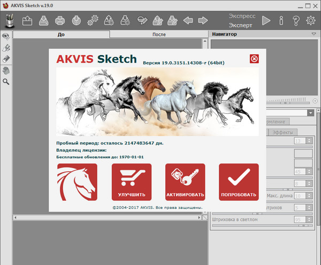Switch to the До tab
The width and height of the screenshot is (321, 265).
click(x=61, y=34)
